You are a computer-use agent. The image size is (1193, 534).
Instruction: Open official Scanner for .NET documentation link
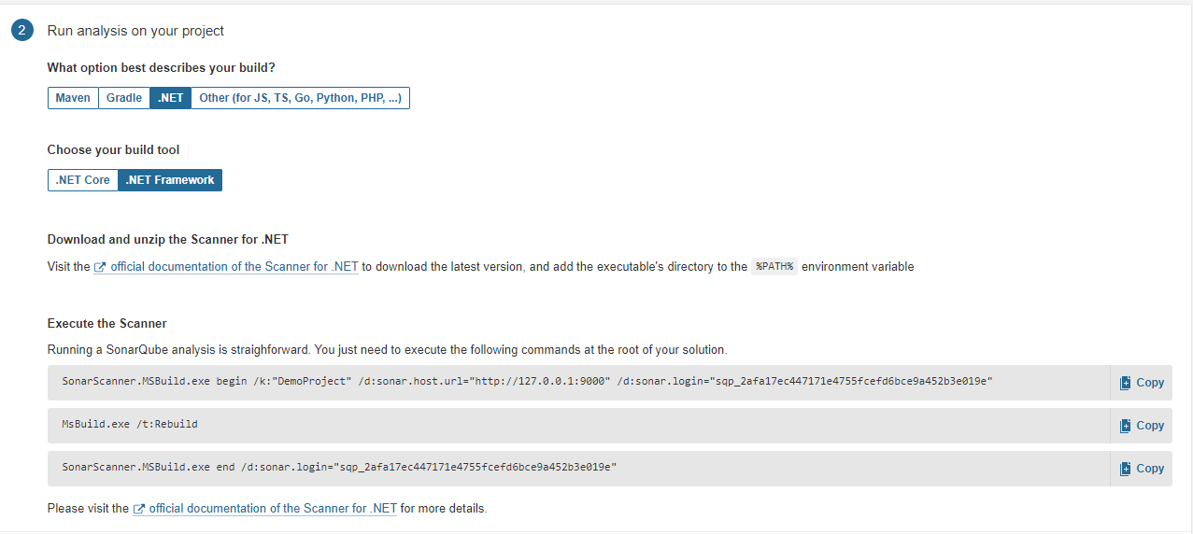tap(234, 267)
